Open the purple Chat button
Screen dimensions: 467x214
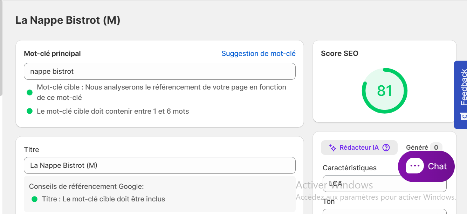(x=426, y=166)
